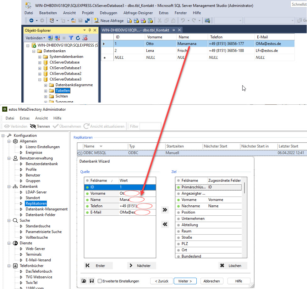
Task: Open the Verbinden dropdown in Objekt-Explorer
Action: [x=35, y=38]
